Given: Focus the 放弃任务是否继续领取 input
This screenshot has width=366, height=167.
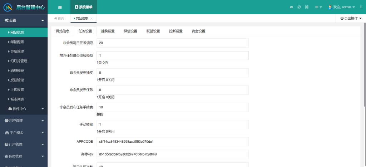Looking at the screenshot, I should 173,55.
